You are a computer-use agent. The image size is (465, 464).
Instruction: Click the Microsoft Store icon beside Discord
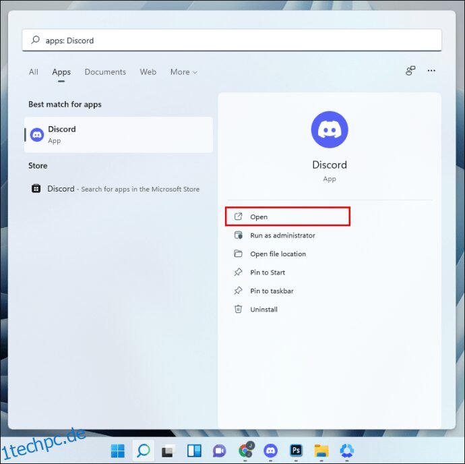point(36,189)
